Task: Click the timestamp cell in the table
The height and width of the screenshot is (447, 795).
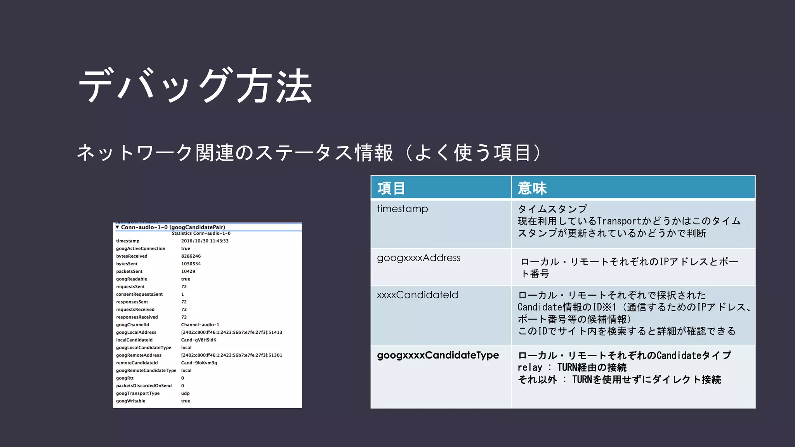Action: [x=441, y=224]
